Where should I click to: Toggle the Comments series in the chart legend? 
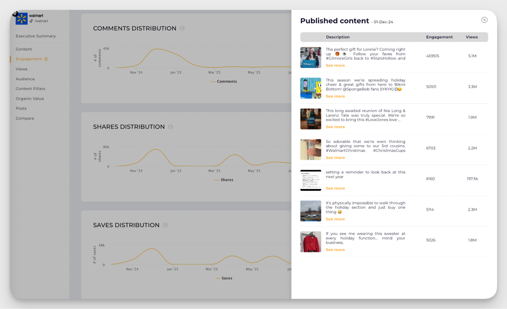(224, 81)
